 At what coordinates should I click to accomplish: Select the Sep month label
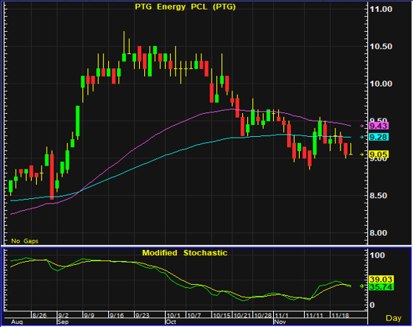tap(63, 322)
